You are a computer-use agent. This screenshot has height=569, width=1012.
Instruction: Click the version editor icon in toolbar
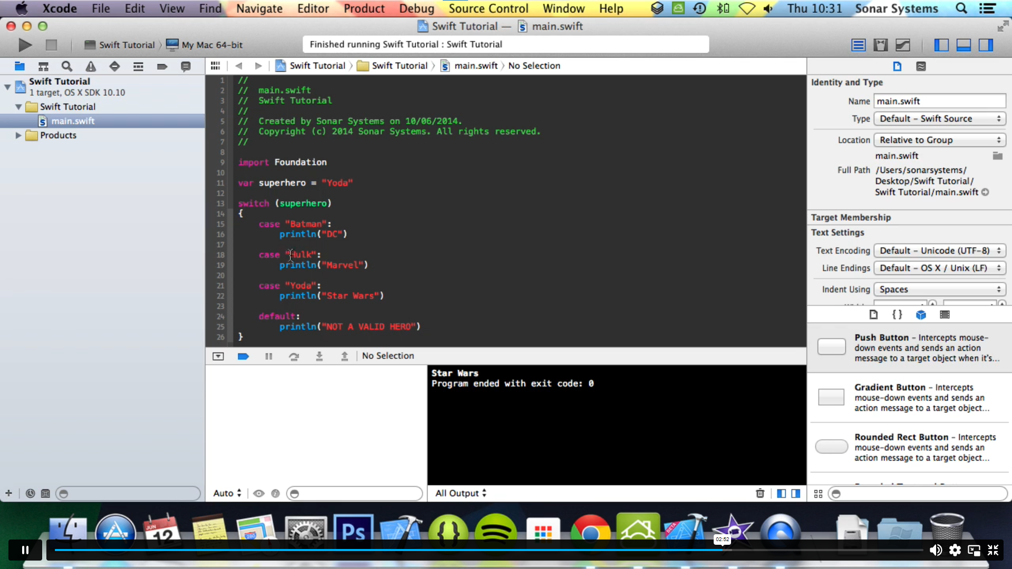(903, 44)
